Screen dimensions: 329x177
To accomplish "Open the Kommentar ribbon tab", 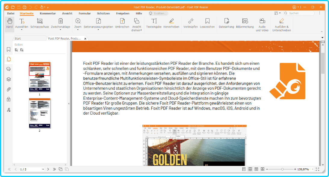I will 48,13.
